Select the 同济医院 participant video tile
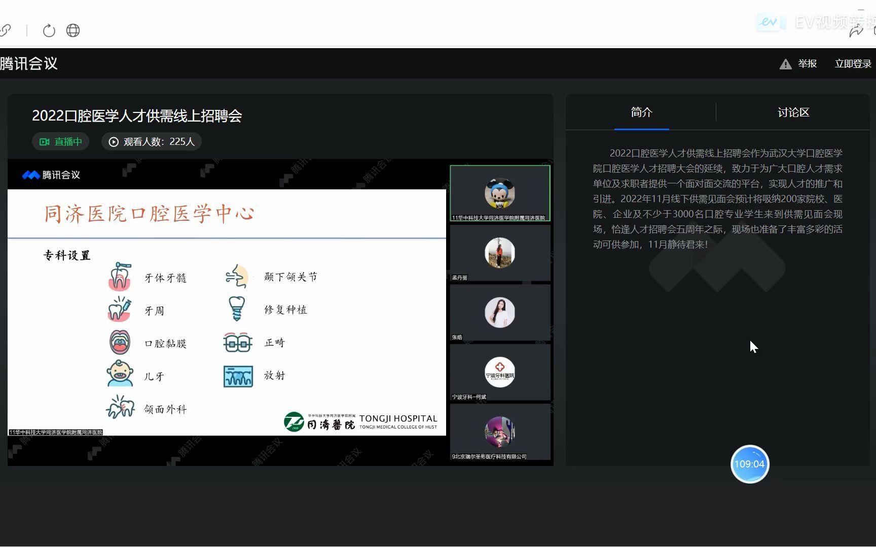Viewport: 876px width, 547px height. pyautogui.click(x=500, y=193)
